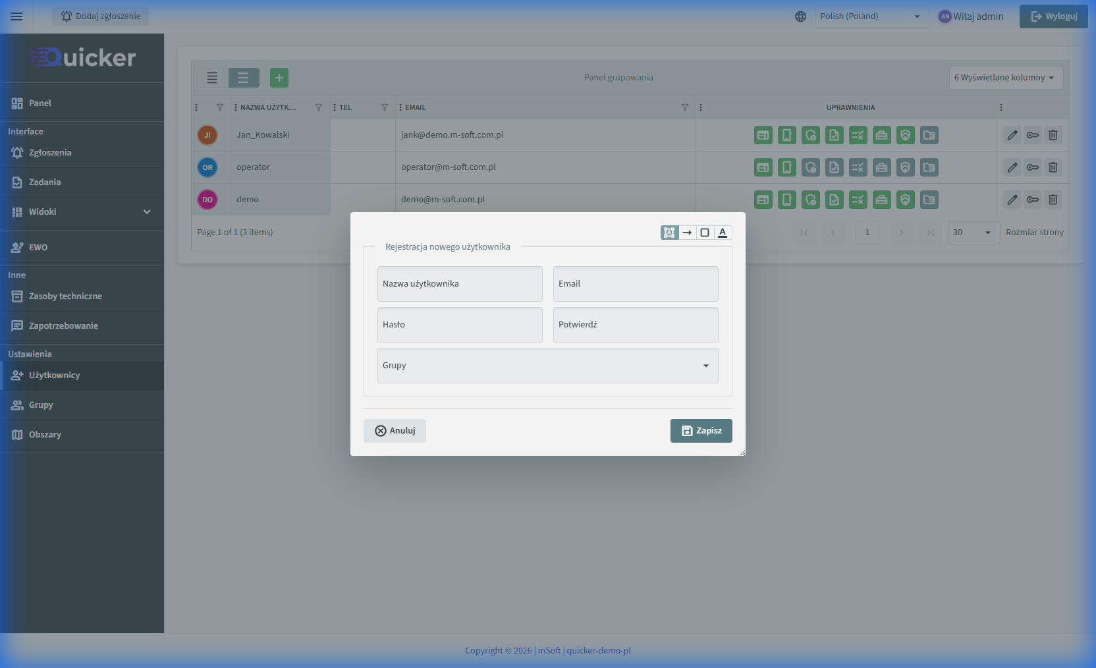Click the pencil edit icon for Jan_Kowalski
The height and width of the screenshot is (668, 1096).
pyautogui.click(x=1012, y=135)
